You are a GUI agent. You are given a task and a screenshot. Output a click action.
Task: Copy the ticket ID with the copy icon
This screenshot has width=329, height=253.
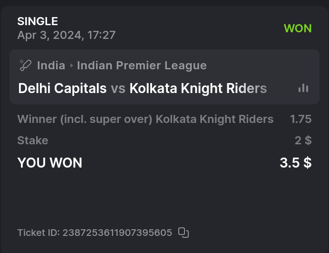(184, 233)
